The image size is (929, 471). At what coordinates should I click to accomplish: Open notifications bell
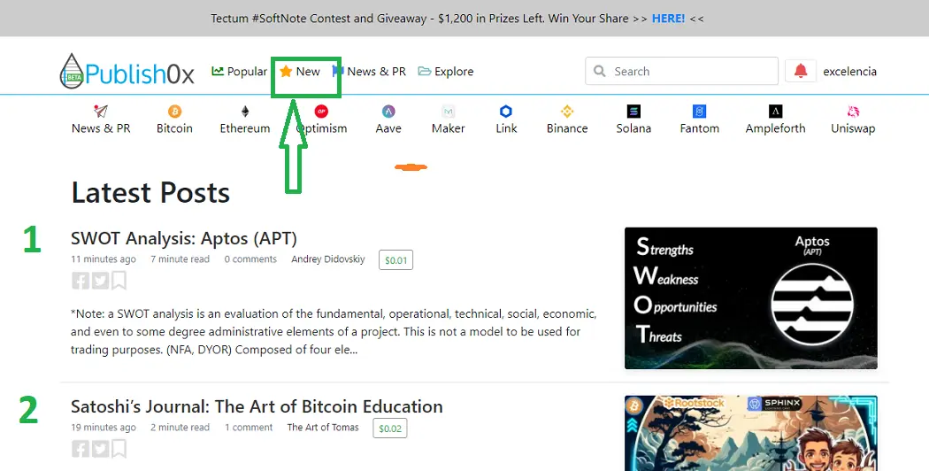point(801,71)
